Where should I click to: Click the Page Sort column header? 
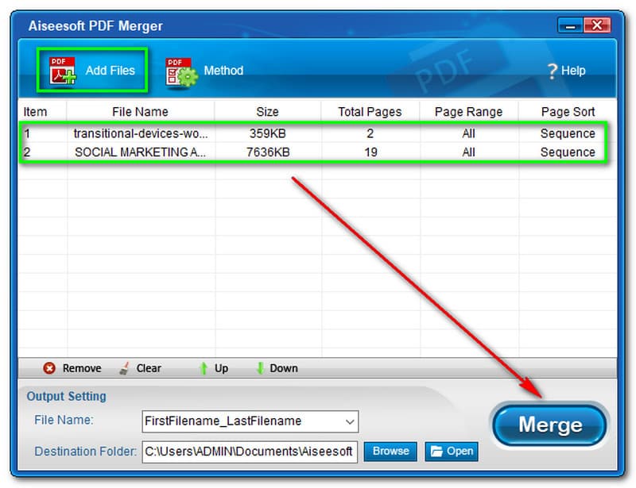568,112
